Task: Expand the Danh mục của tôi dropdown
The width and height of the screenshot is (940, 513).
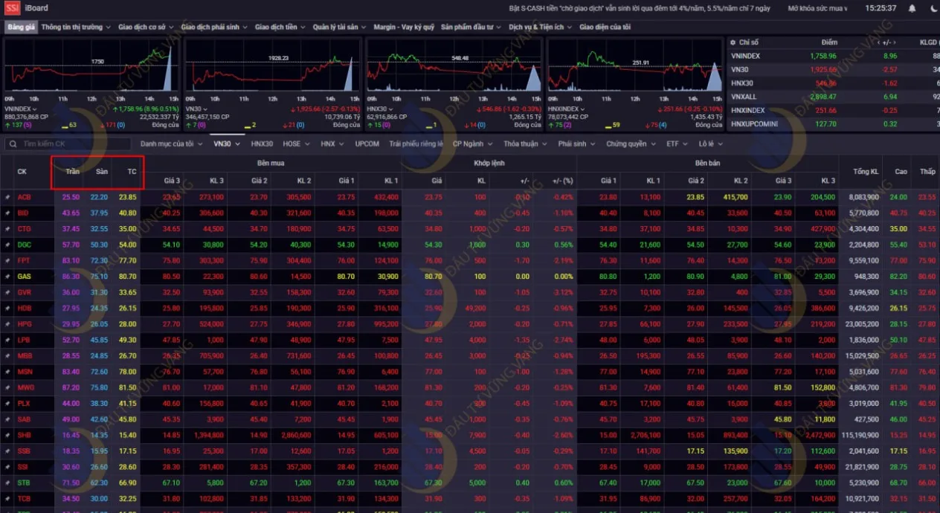Action: (171, 143)
